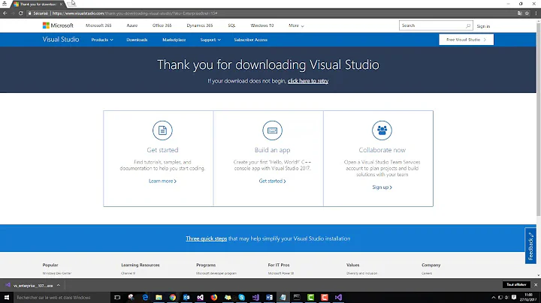The height and width of the screenshot is (303, 541).
Task: Click Learn more under Get started
Action: point(162,181)
